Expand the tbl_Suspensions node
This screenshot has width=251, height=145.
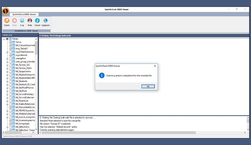(7, 72)
